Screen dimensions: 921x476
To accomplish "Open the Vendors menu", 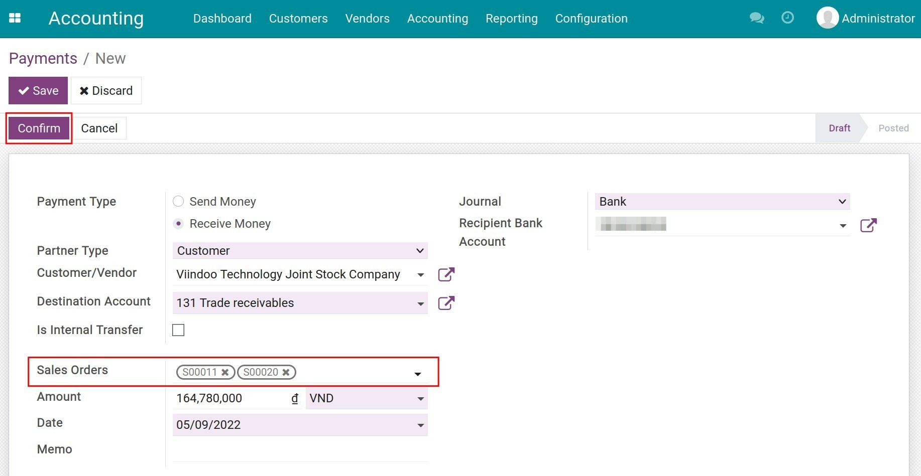I will (368, 19).
